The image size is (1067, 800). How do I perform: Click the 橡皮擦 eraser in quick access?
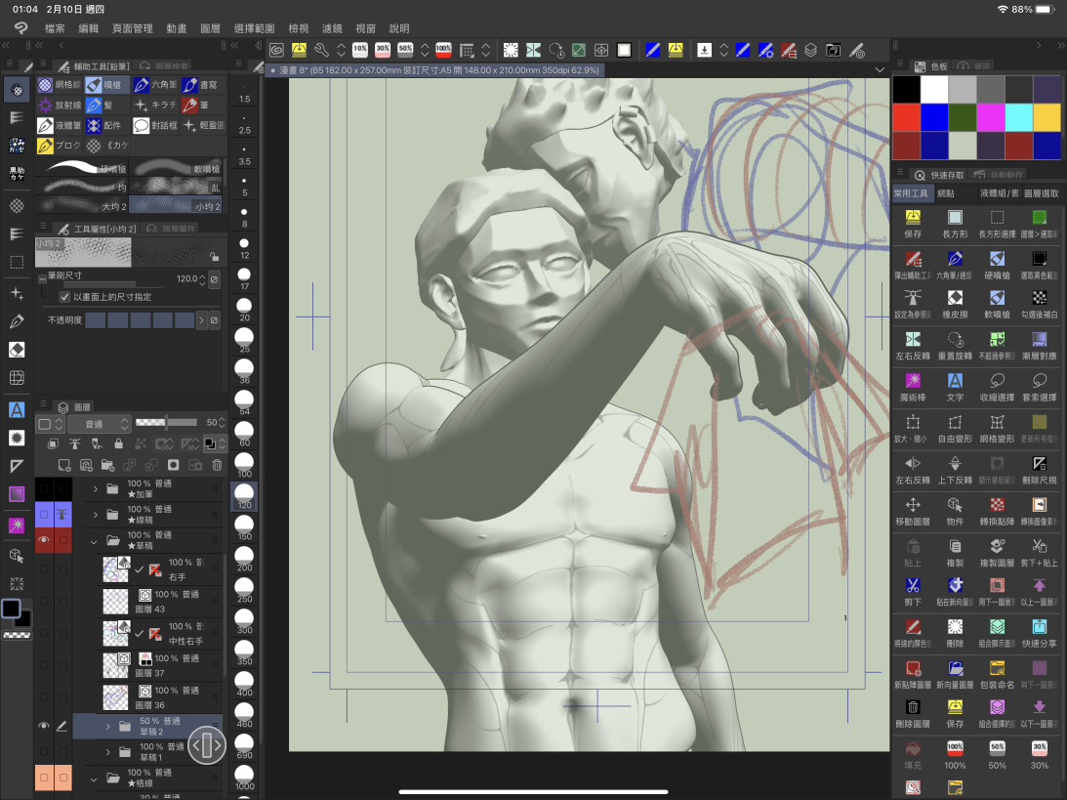(x=955, y=305)
